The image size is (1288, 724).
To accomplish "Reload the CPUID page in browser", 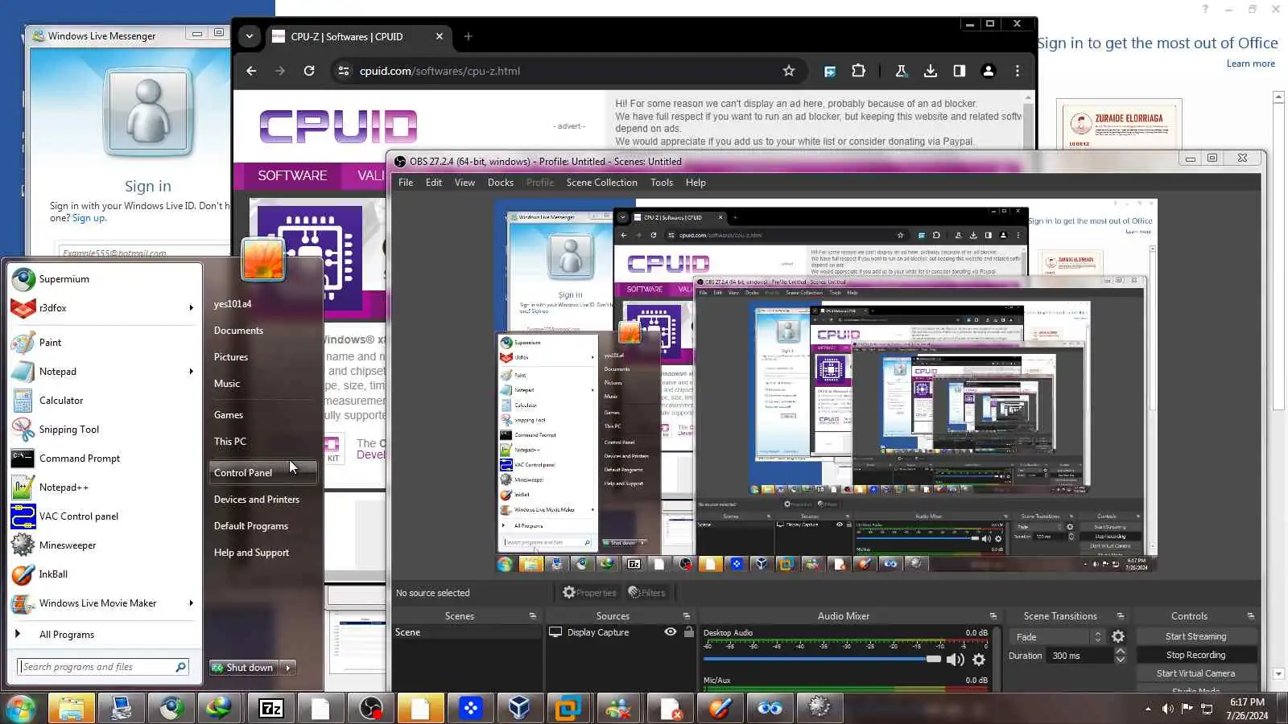I will pyautogui.click(x=309, y=71).
